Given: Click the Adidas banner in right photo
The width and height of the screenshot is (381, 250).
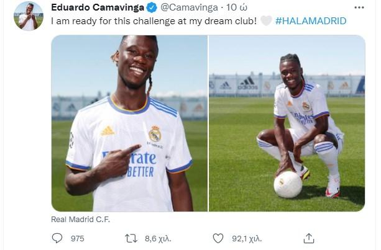Looking at the screenshot, I should coord(247,84).
